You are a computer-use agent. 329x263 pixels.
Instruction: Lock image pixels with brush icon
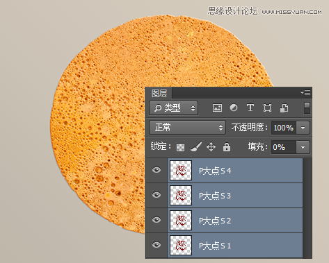196,147
